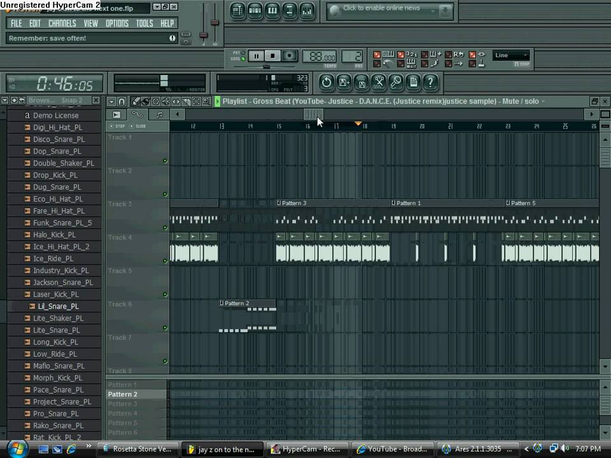Click the song position slider under transport
This screenshot has width=611, height=458.
[267, 67]
